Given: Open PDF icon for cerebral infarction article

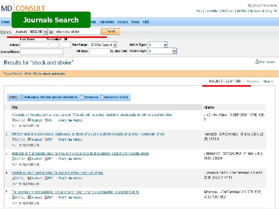Looking at the screenshot, I should [x=46, y=120].
